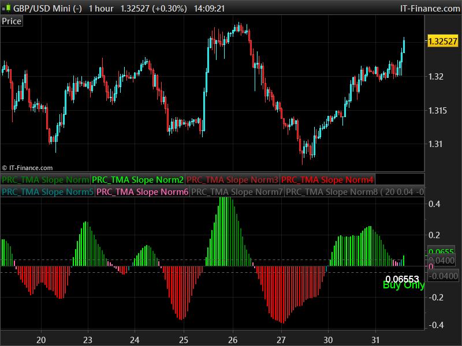Click the GBP/USD Mini instrument title
Image resolution: width=462 pixels, height=346 pixels.
47,9
